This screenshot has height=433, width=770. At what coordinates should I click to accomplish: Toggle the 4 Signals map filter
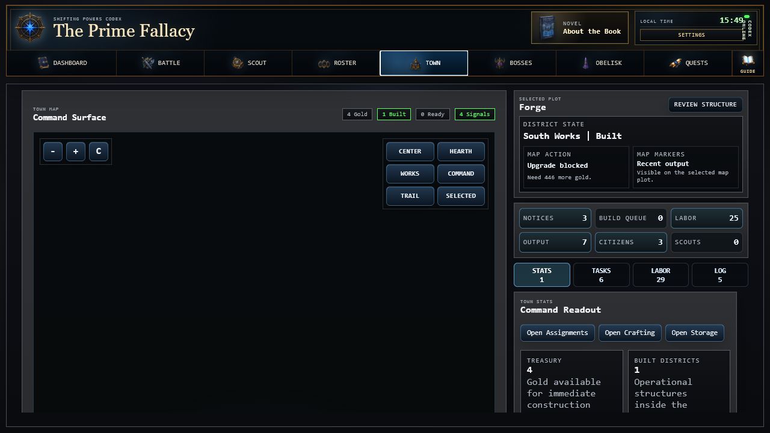click(475, 114)
